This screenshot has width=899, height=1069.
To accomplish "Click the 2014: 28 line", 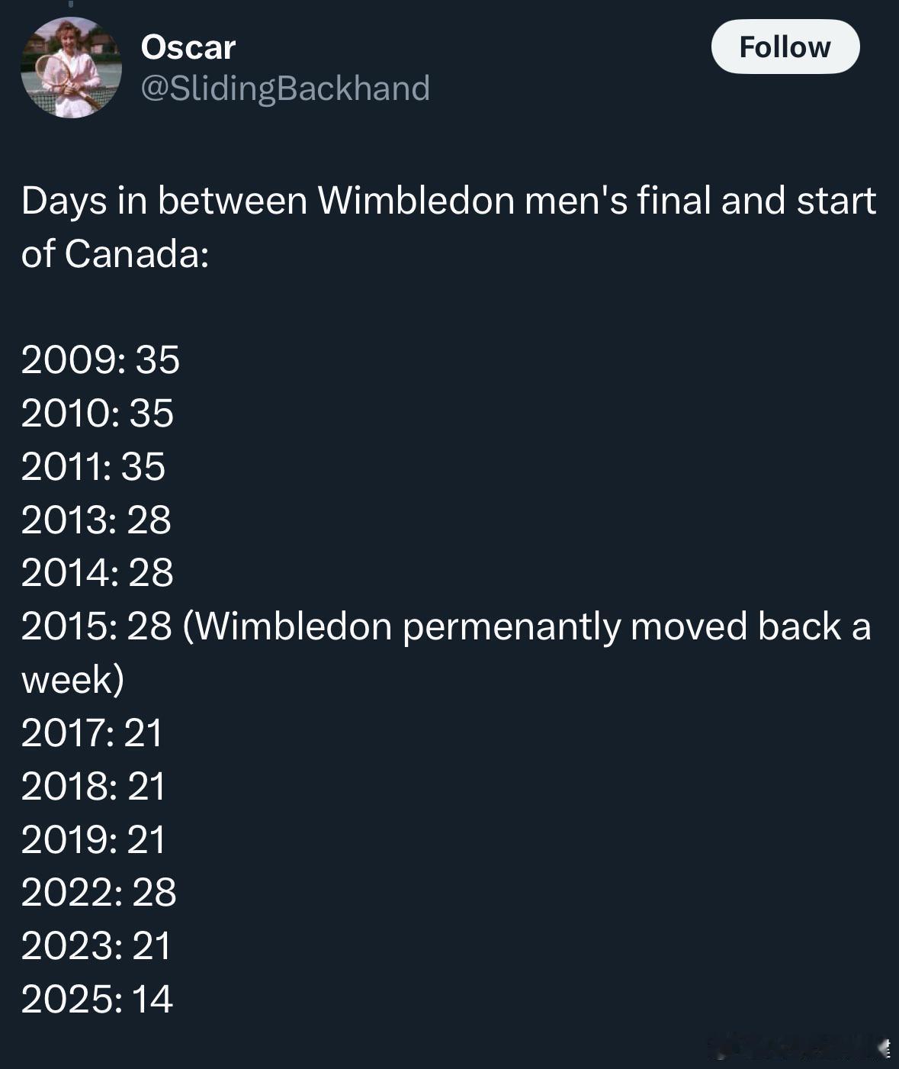I will click(98, 572).
